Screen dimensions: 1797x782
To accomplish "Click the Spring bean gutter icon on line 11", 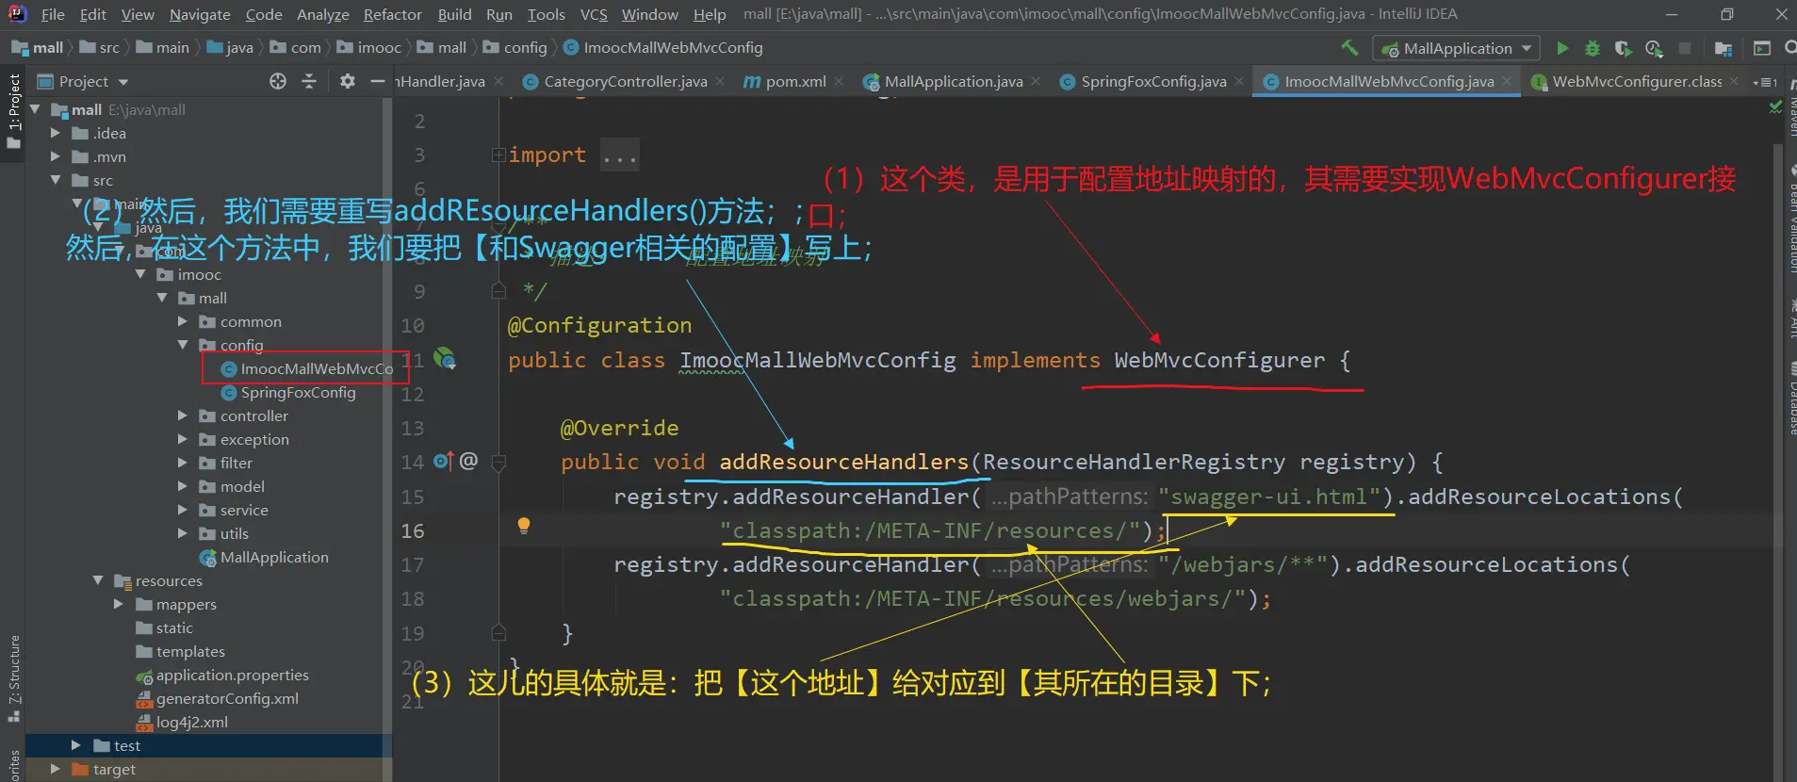I will pos(445,359).
